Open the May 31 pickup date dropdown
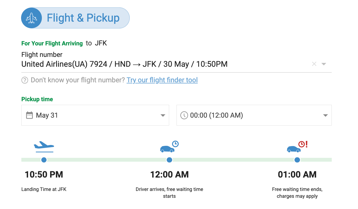 [x=95, y=115]
